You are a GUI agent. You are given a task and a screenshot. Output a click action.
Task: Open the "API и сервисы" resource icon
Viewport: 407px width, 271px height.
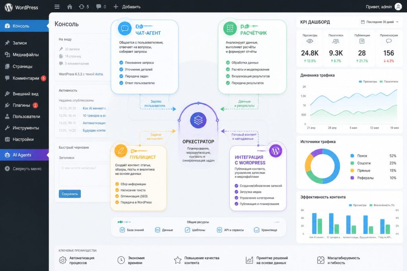[x=219, y=230]
